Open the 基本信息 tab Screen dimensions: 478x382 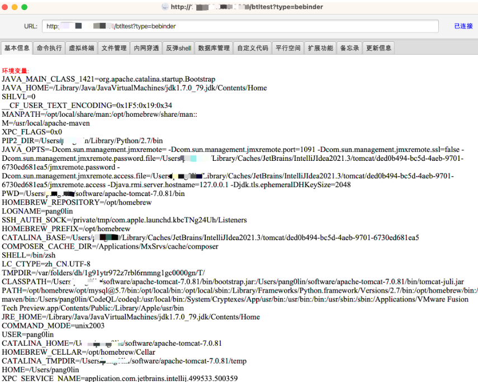click(17, 48)
